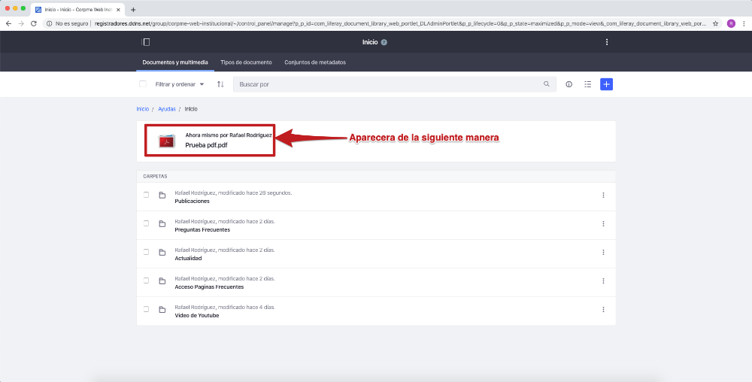Select the Actualidad folder checkbox
The width and height of the screenshot is (752, 382).
point(147,253)
